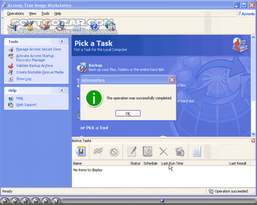Click the Web Support globe toolbar icon
The height and width of the screenshot is (205, 257).
[x=110, y=26]
